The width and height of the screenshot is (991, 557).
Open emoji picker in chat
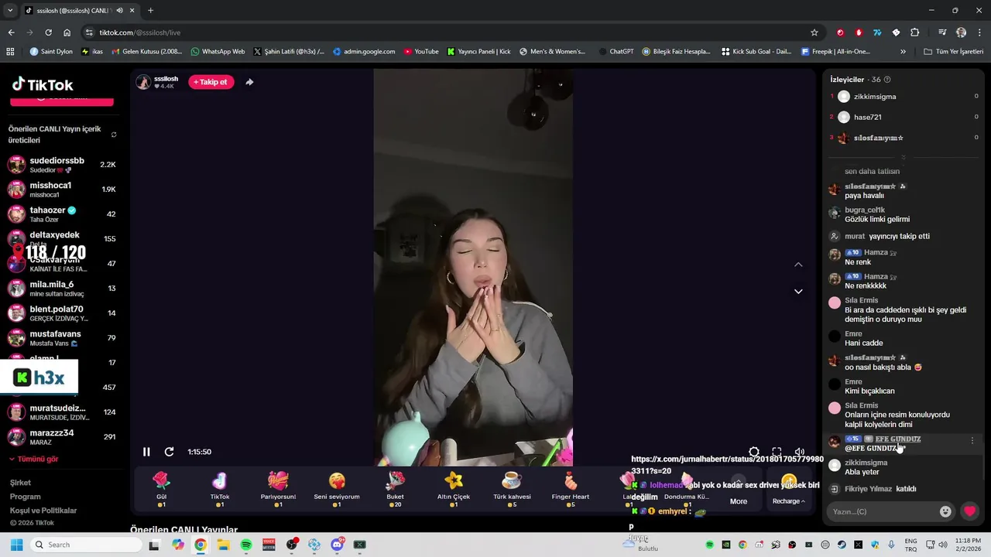[x=945, y=511]
